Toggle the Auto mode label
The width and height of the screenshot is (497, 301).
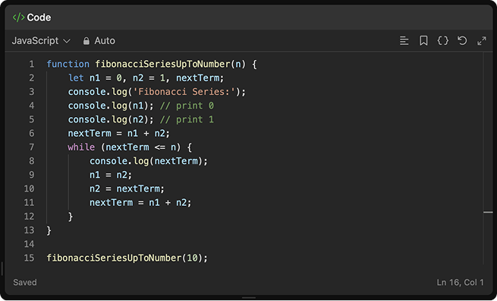105,40
